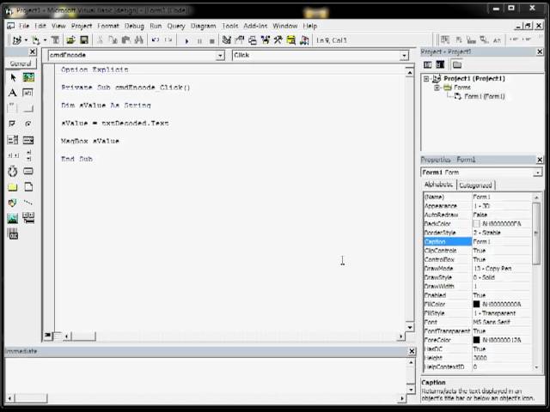Open Object Browser from the toolbar
The image size is (550, 412).
[x=266, y=40]
